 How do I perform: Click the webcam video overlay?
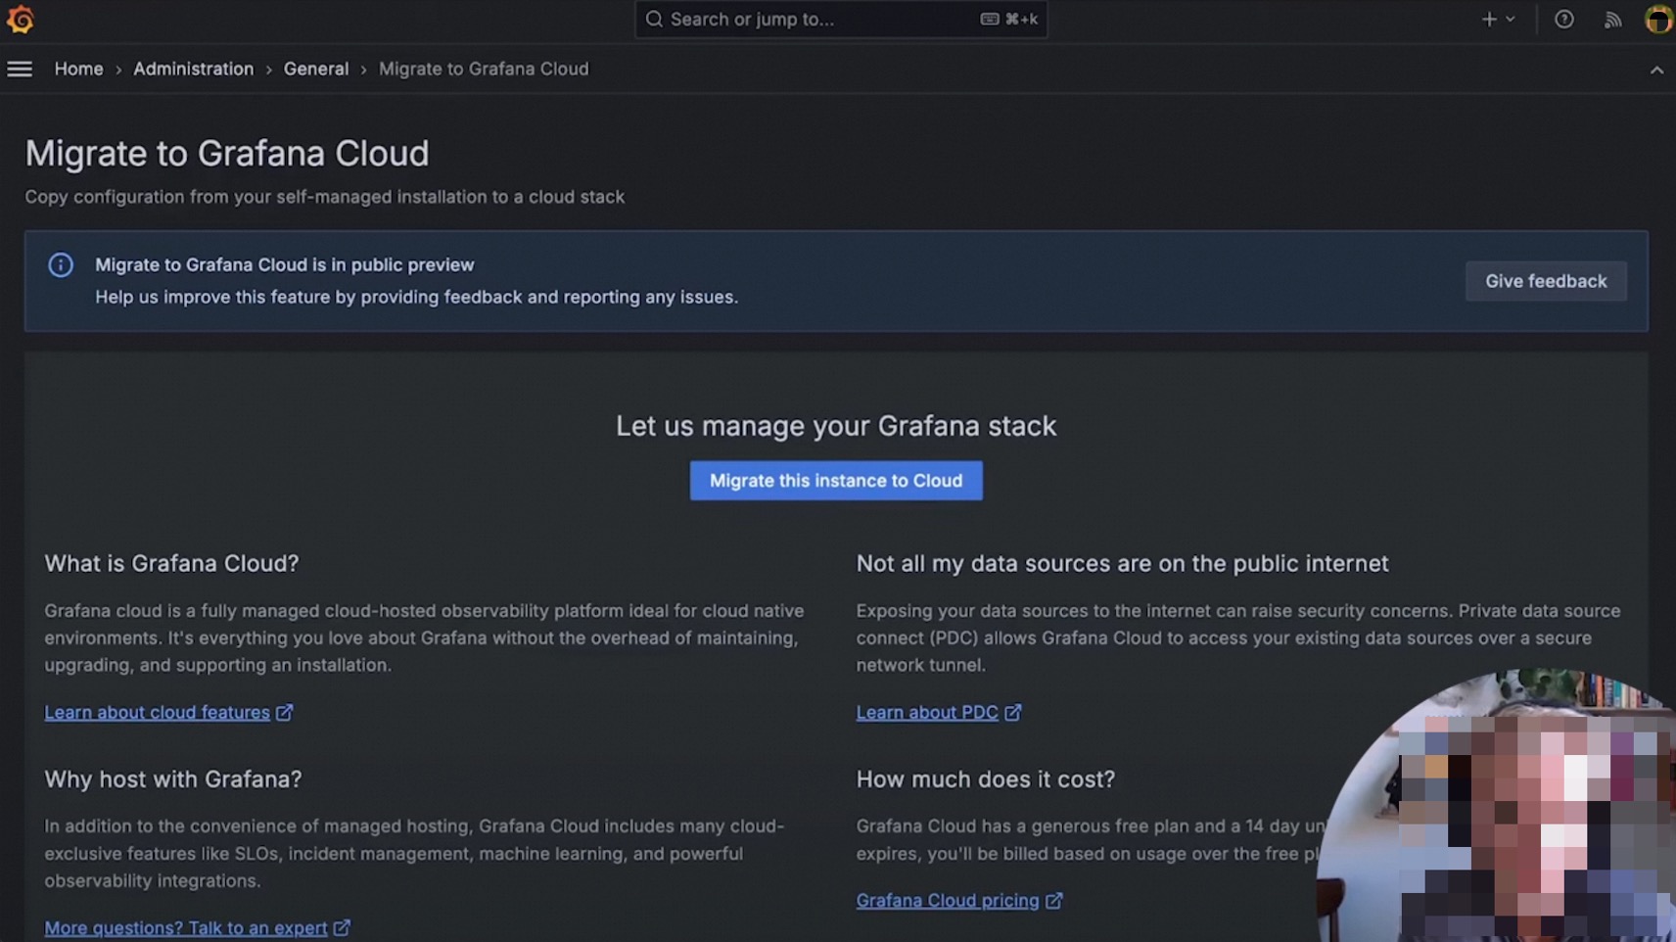click(1498, 806)
